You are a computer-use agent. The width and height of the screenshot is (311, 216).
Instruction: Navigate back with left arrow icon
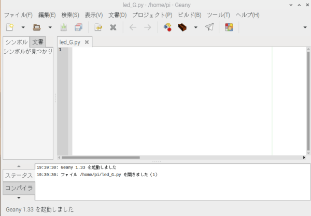pyautogui.click(x=133, y=27)
